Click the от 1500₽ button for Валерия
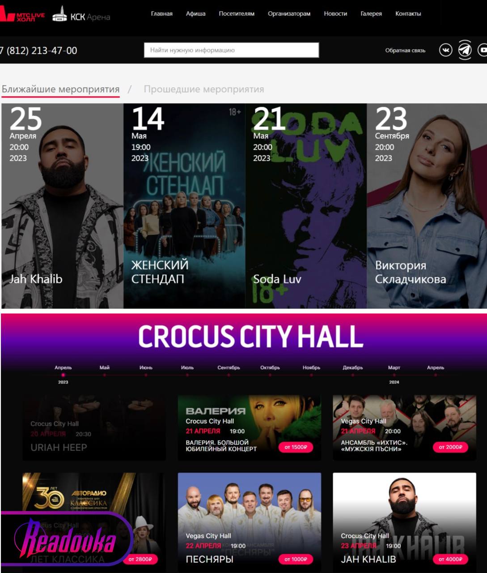487x573 pixels. pos(296,447)
